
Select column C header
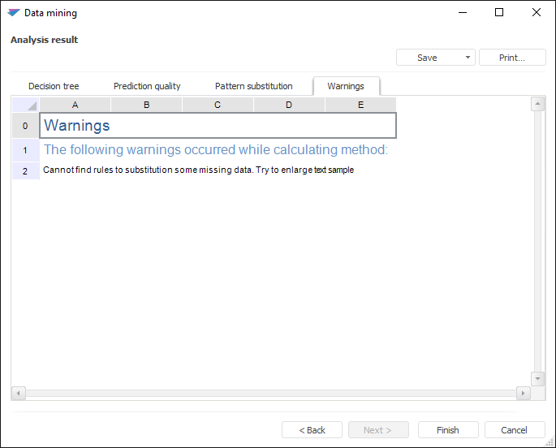(x=218, y=105)
